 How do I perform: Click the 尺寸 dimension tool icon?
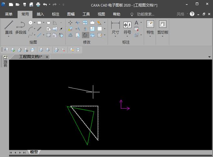click(x=115, y=25)
